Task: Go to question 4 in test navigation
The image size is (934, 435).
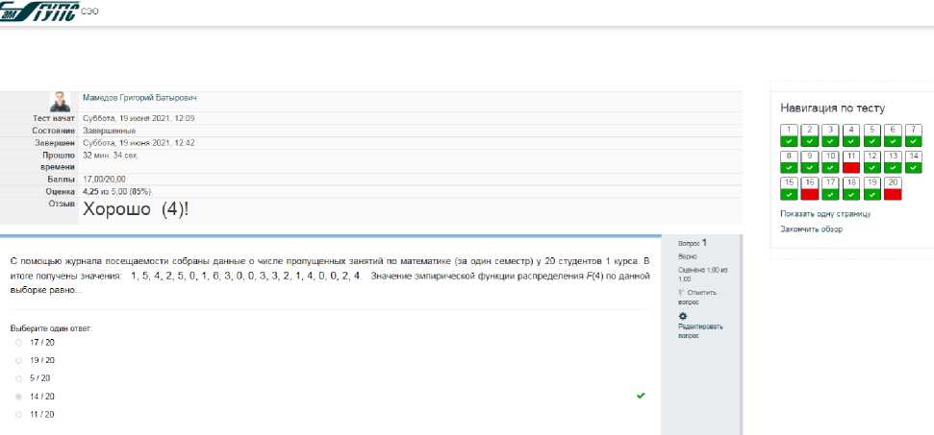Action: pos(851,135)
